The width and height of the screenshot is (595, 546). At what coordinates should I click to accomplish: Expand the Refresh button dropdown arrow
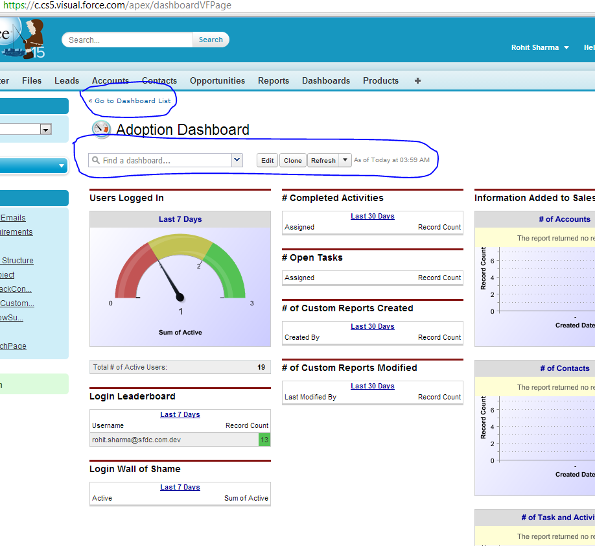tap(345, 160)
